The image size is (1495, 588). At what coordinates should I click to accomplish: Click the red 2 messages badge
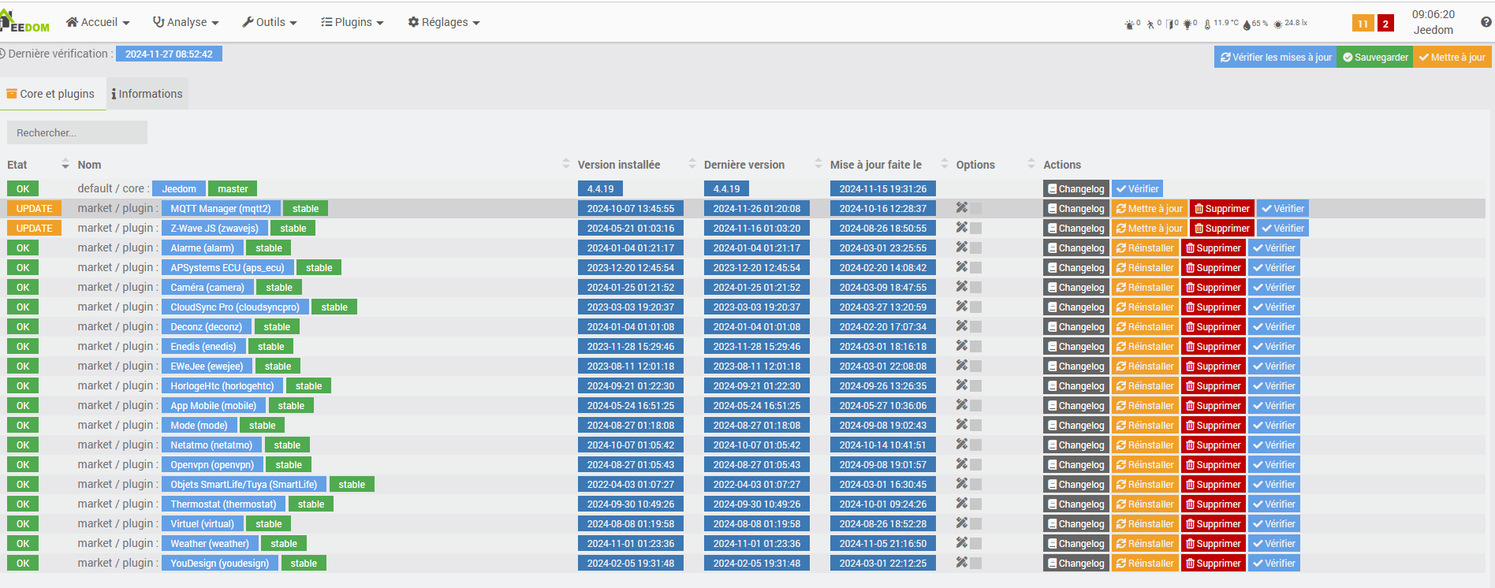1385,24
